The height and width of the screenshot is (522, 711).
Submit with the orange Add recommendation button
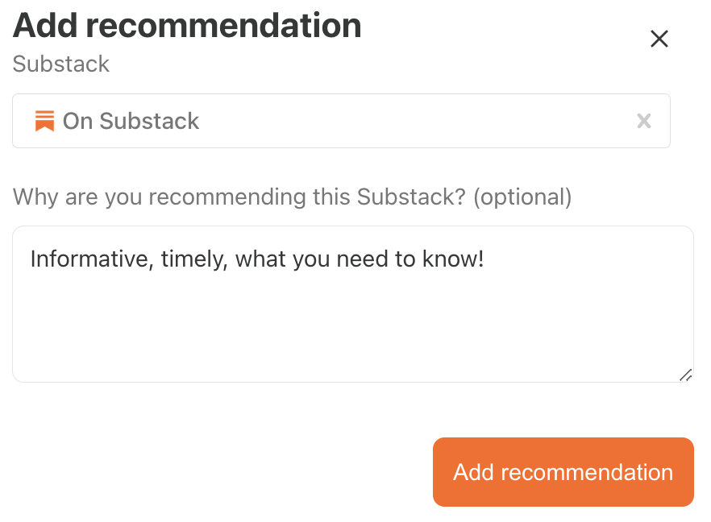click(563, 472)
